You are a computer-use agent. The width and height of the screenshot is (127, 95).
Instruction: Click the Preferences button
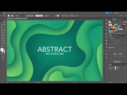(72, 16)
